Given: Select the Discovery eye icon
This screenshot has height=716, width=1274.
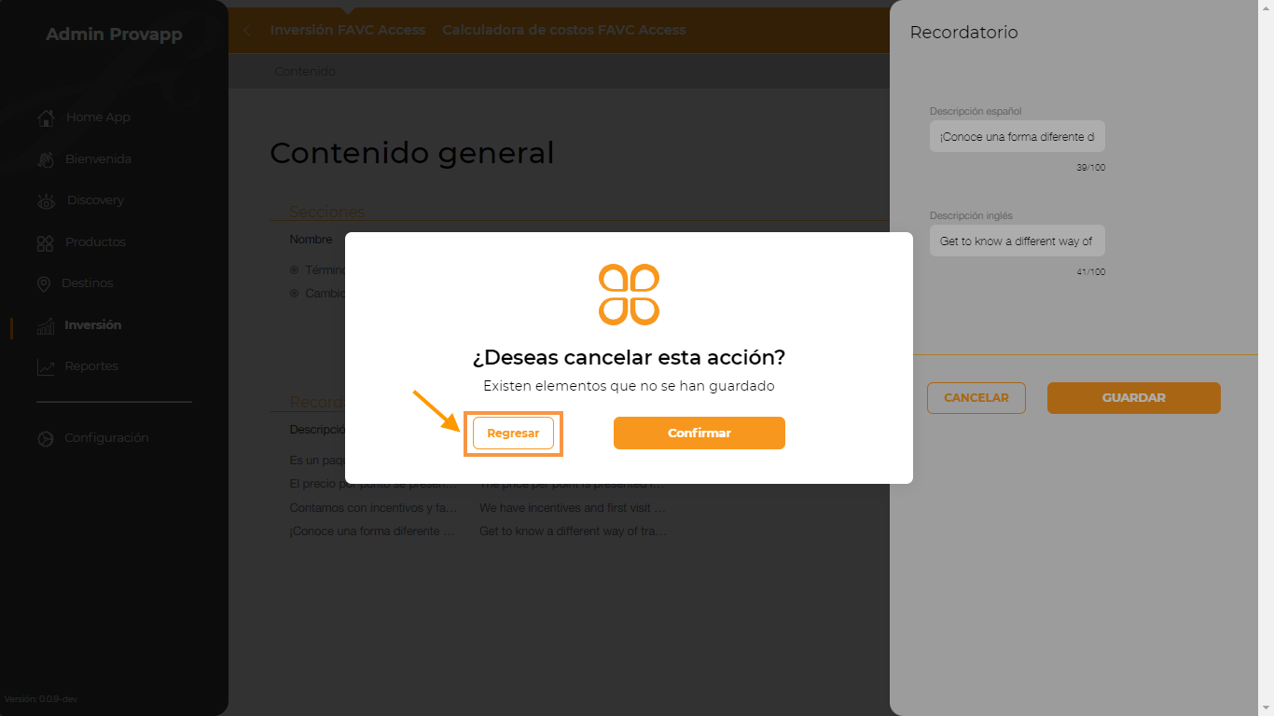Looking at the screenshot, I should click(46, 200).
